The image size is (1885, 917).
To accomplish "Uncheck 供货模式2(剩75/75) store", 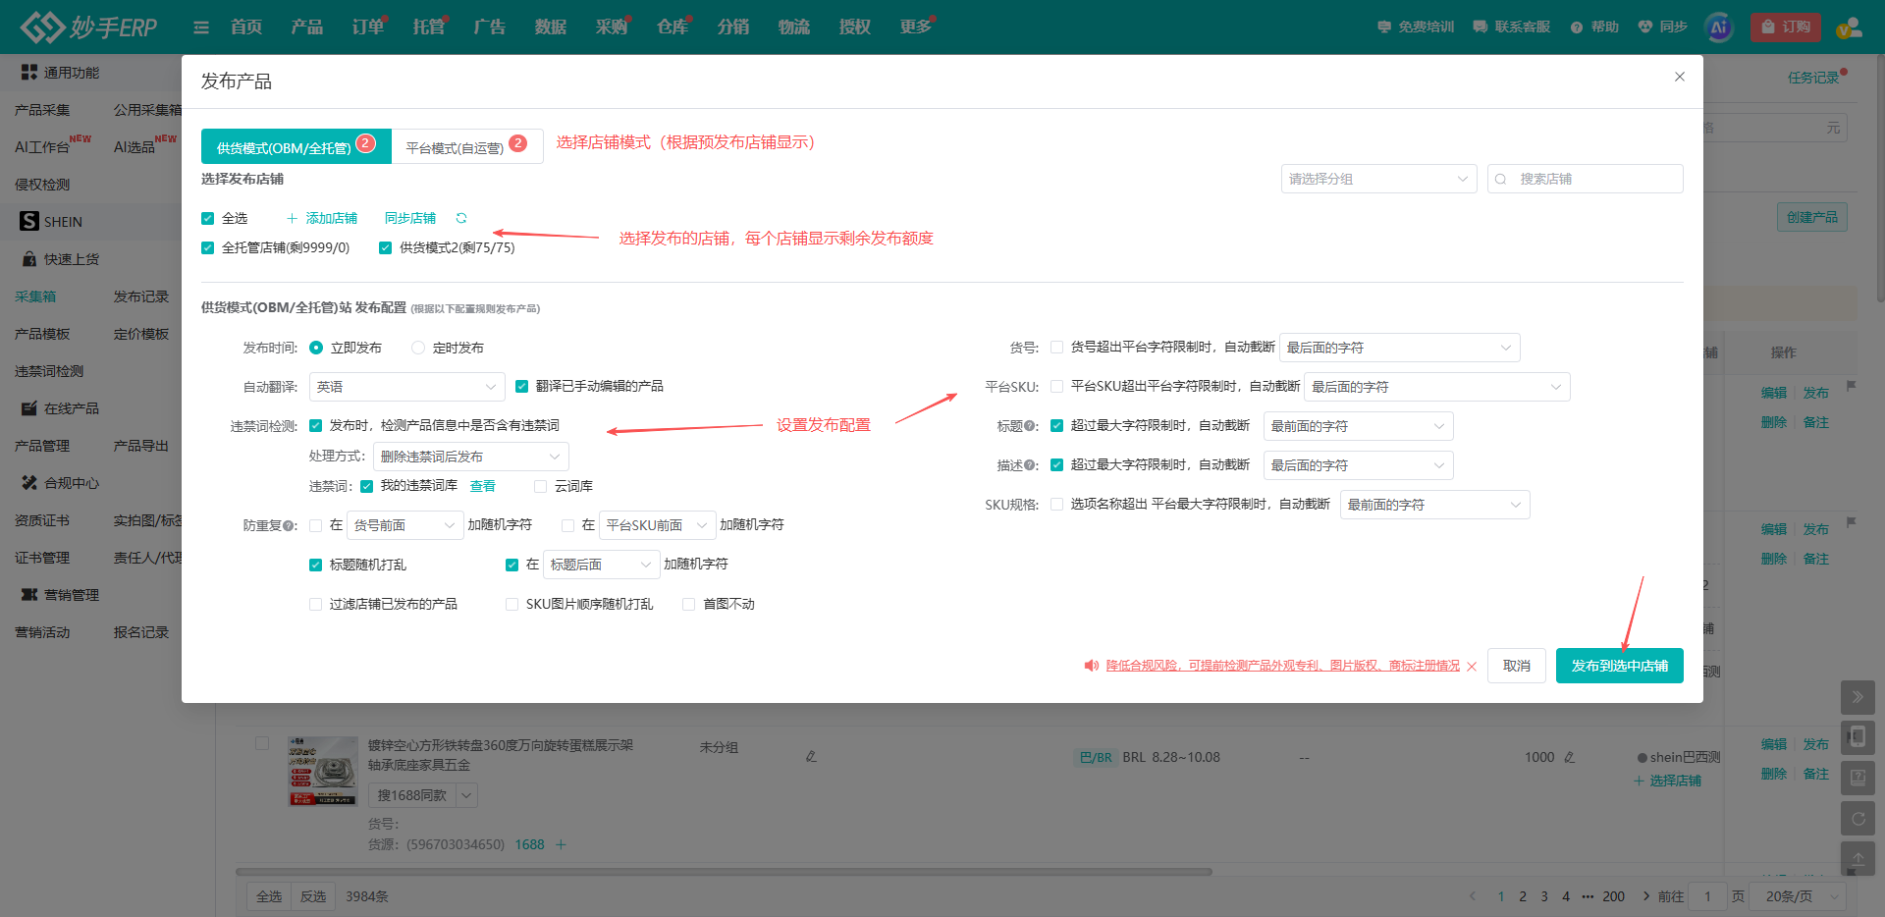I will point(385,247).
